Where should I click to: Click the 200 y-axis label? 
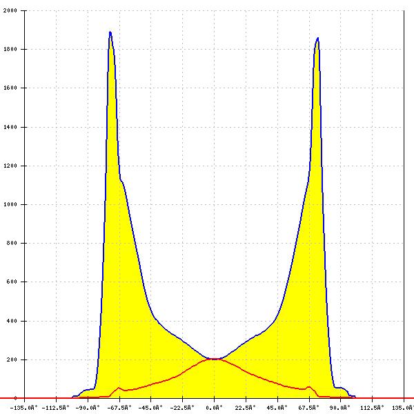pyautogui.click(x=12, y=359)
